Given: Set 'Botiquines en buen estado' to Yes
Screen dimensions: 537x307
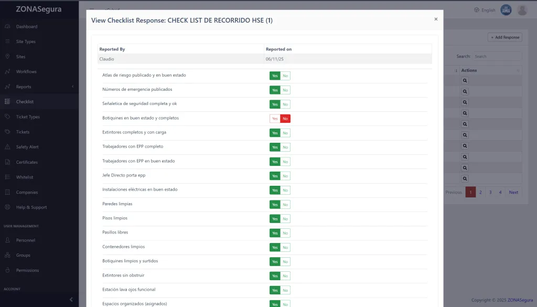Looking at the screenshot, I should (275, 119).
